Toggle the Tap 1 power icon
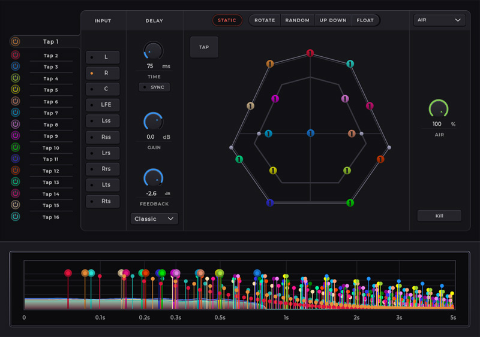Screen dimensions: 480x337 (x=16, y=42)
